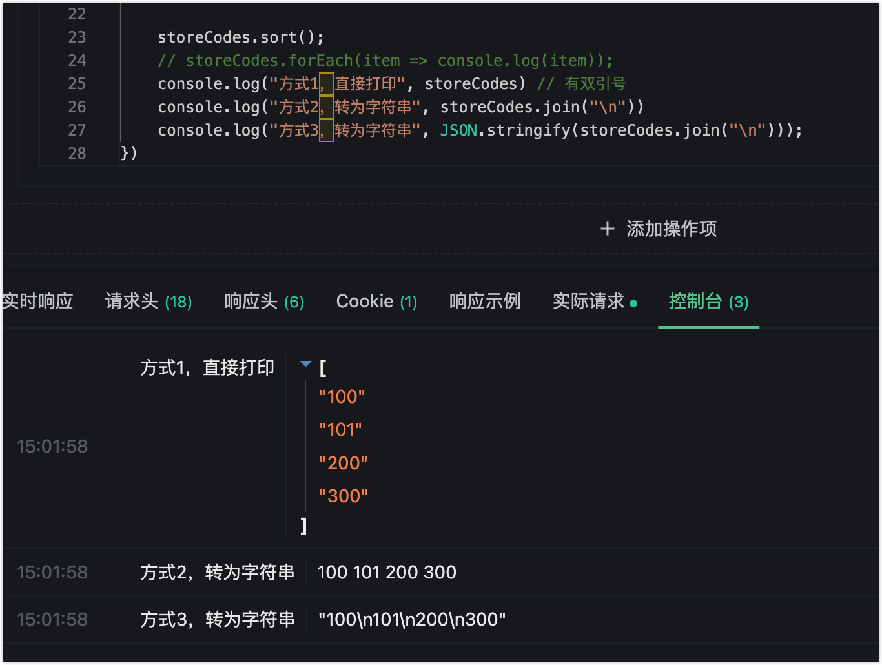
Task: Click storeCodes.join("\n") on line 26
Action: tap(537, 107)
